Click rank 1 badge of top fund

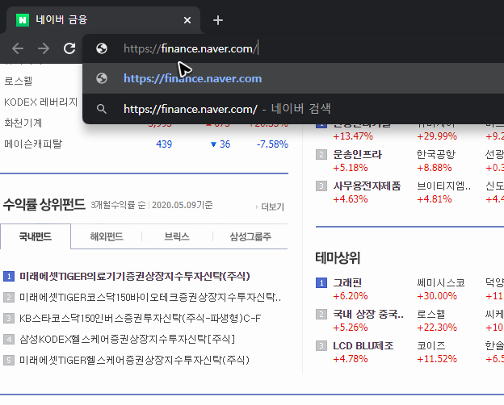[x=9, y=276]
